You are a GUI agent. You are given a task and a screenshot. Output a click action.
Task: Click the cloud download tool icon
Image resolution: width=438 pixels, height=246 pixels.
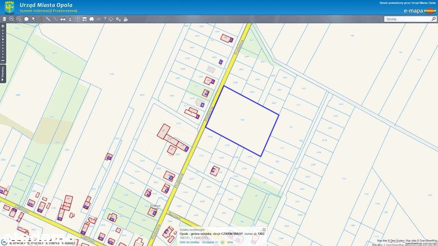pyautogui.click(x=111, y=19)
